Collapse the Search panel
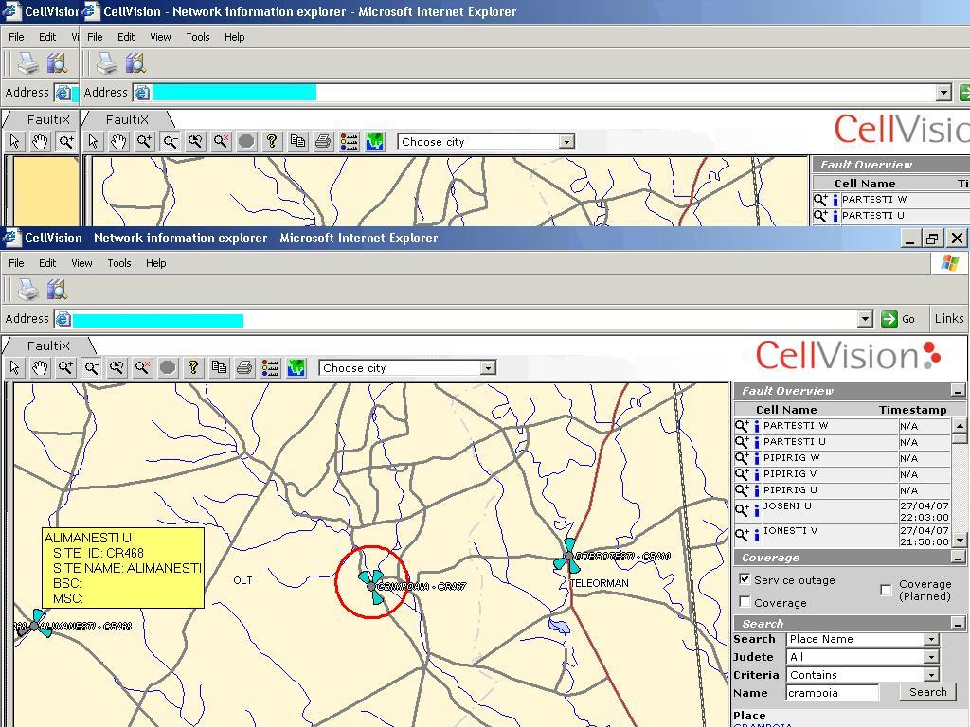Screen dimensions: 970x727 click(958, 623)
